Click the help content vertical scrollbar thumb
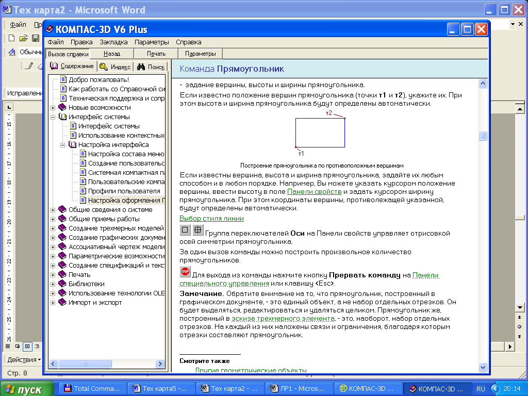Image resolution: width=528 pixels, height=396 pixels. [483, 136]
